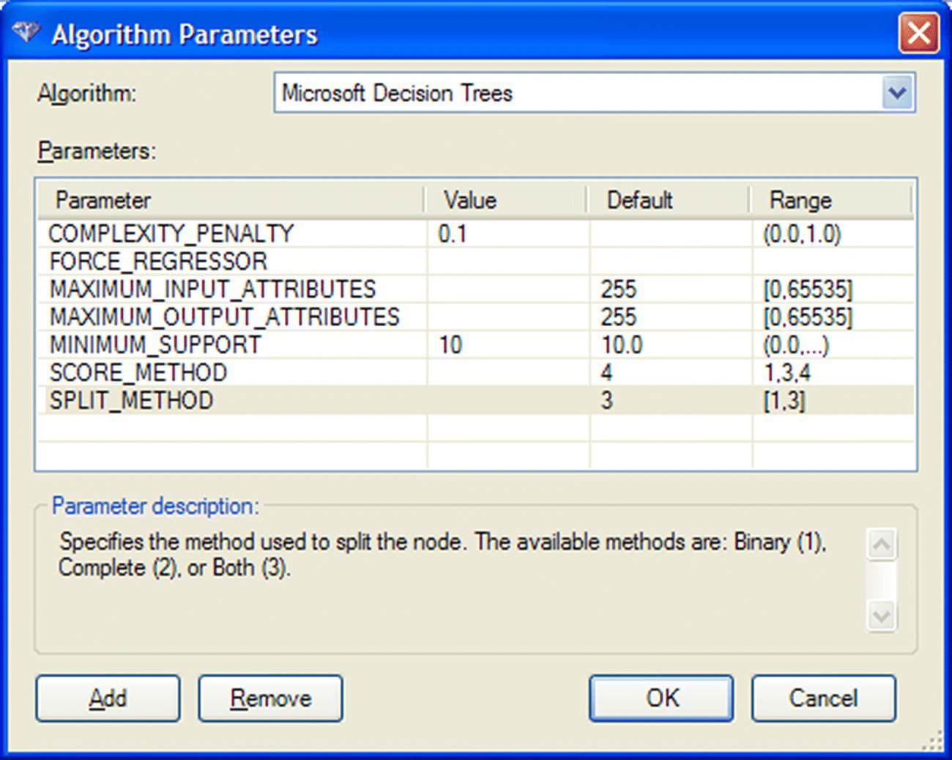This screenshot has height=760, width=952.
Task: Click the Default column header
Action: pos(669,200)
